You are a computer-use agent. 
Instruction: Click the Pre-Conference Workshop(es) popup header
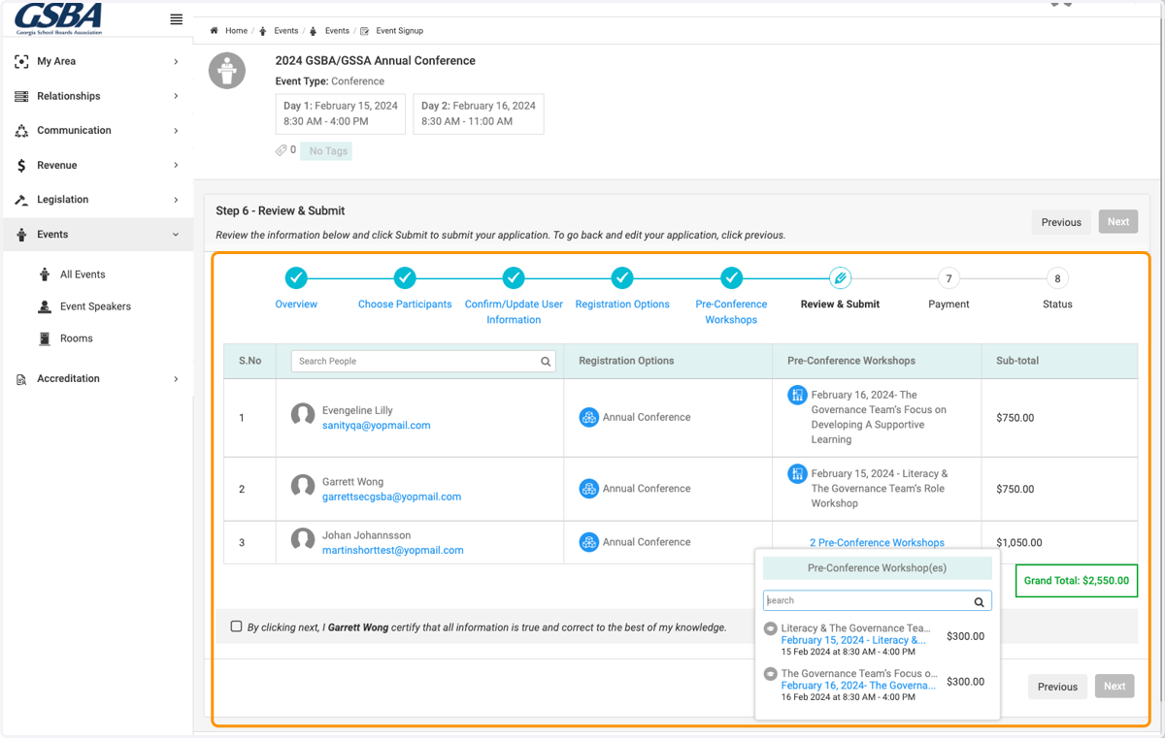(x=878, y=568)
